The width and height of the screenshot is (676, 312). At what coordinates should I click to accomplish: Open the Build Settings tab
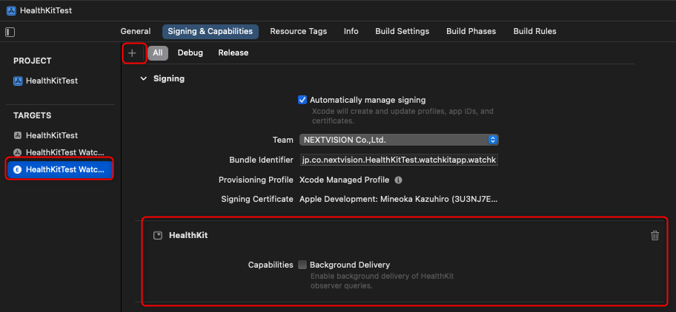pos(402,31)
